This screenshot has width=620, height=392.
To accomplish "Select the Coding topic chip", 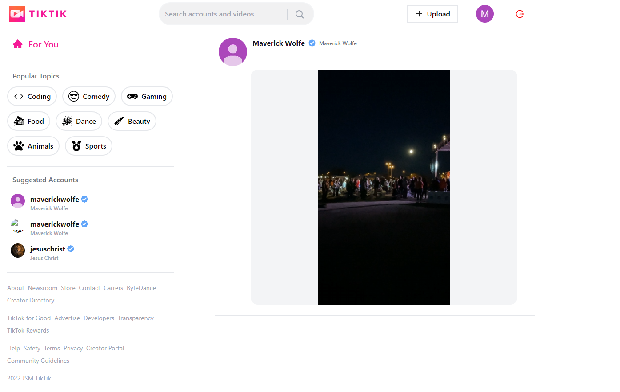I will (x=32, y=96).
